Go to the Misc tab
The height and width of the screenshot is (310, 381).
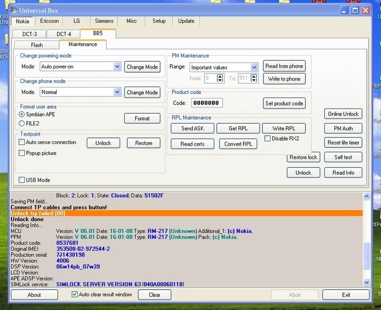pyautogui.click(x=131, y=21)
